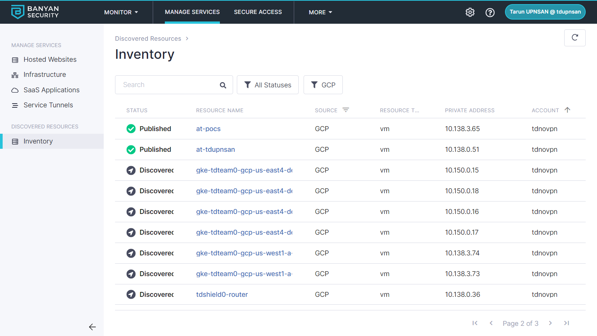597x336 pixels.
Task: Open the help question mark icon
Action: click(490, 12)
